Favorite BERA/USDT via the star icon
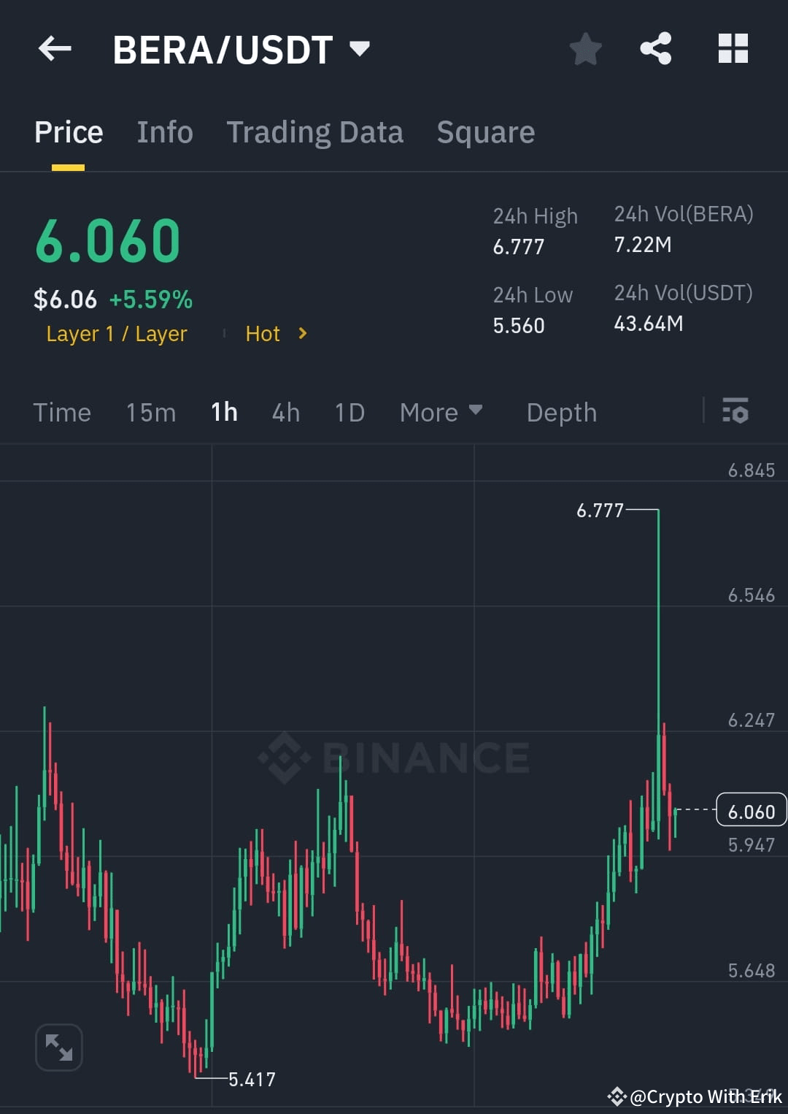This screenshot has height=1114, width=788. click(585, 48)
